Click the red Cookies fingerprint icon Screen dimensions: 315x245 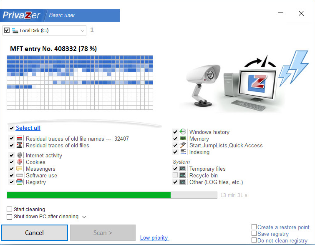click(19, 162)
